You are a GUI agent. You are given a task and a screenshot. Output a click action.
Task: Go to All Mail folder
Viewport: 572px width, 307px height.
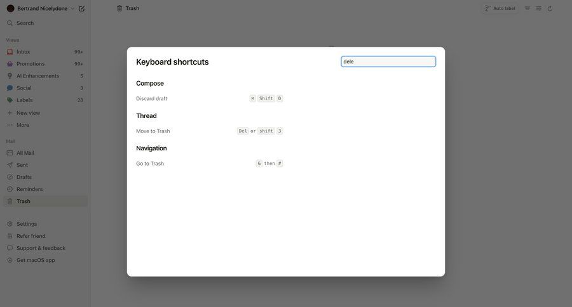pyautogui.click(x=25, y=153)
